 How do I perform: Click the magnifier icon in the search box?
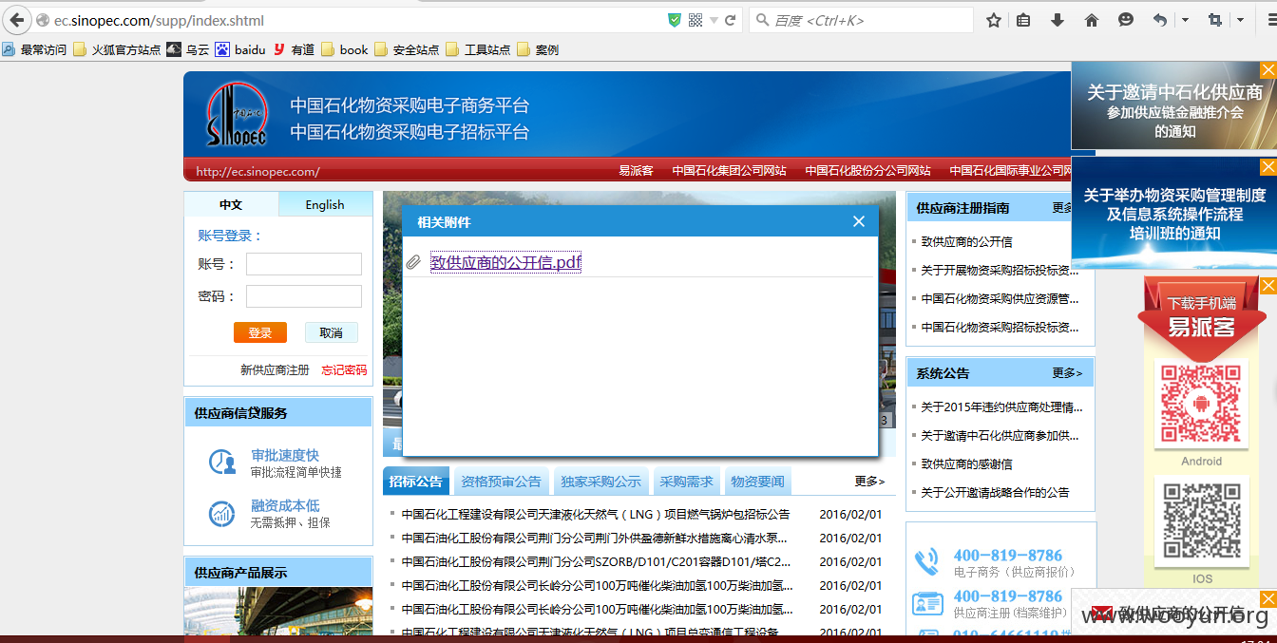tap(762, 20)
